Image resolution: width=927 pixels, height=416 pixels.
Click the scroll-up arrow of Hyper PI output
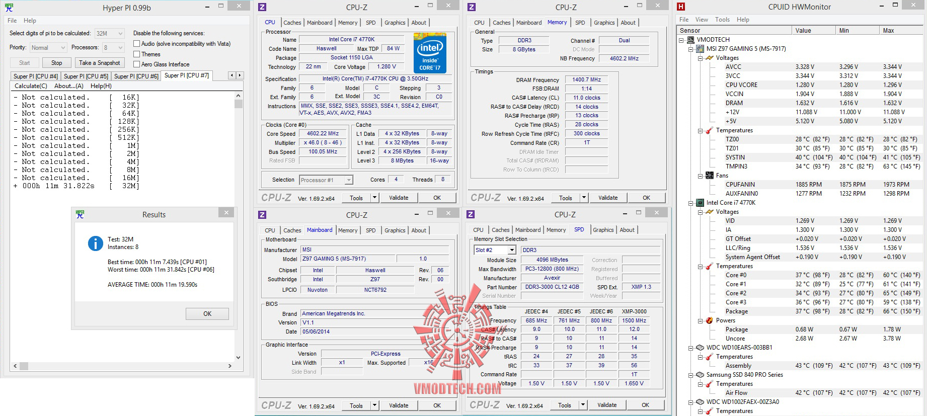pos(239,96)
